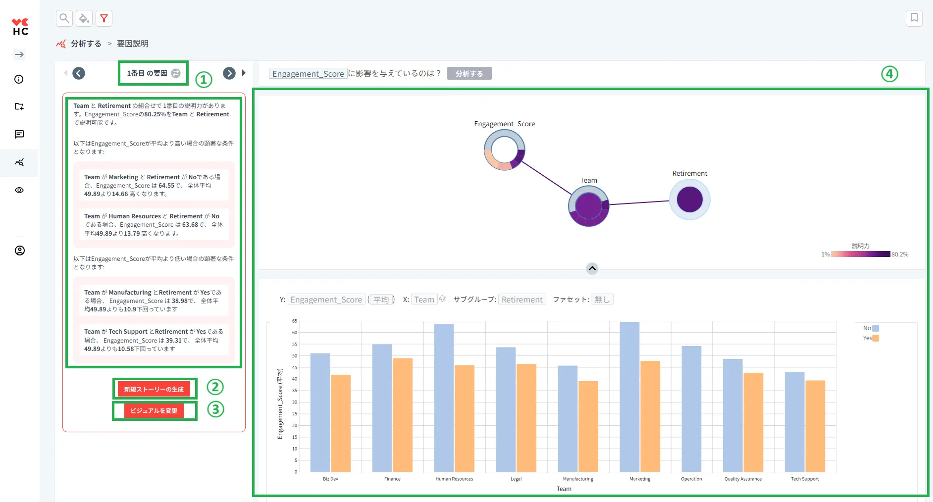The width and height of the screenshot is (933, 502).
Task: Open the サブグループ Retirement dropdown
Action: coord(522,300)
